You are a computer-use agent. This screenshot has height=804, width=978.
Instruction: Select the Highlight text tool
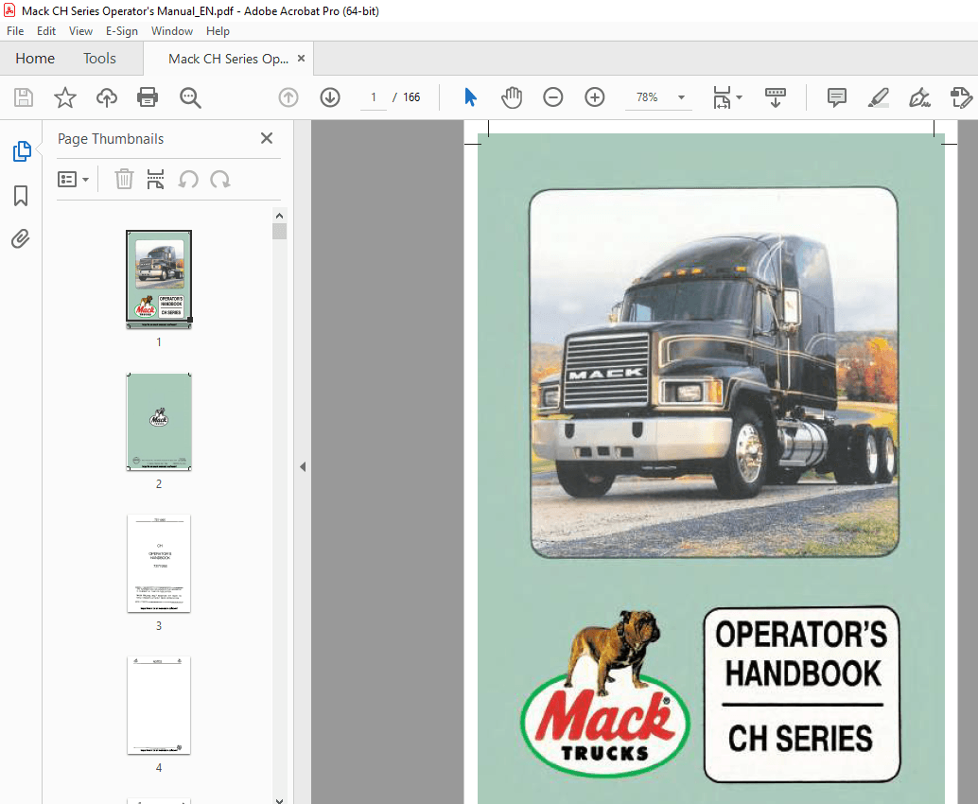click(879, 97)
